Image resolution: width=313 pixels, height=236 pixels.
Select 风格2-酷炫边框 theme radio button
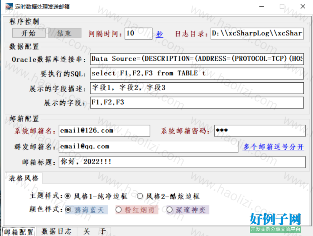pyautogui.click(x=168, y=196)
